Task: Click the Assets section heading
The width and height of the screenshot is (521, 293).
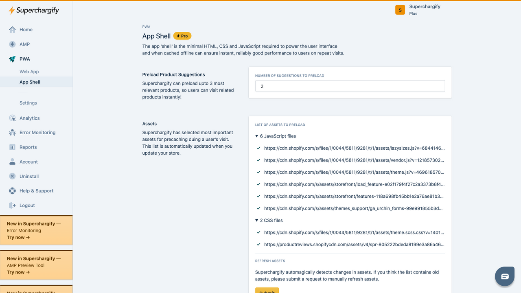Action: click(x=149, y=124)
